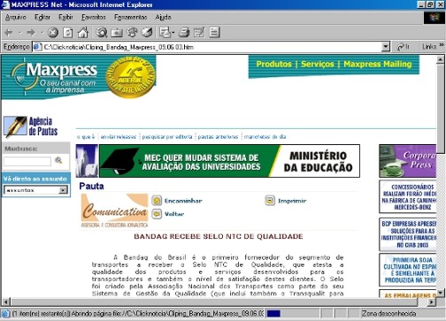Open the Search toolbar icon
The width and height of the screenshot is (446, 321).
(x=102, y=33)
